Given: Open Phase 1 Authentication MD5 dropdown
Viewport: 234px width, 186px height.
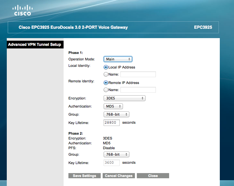Looking at the screenshot, I should pyautogui.click(x=113, y=106).
